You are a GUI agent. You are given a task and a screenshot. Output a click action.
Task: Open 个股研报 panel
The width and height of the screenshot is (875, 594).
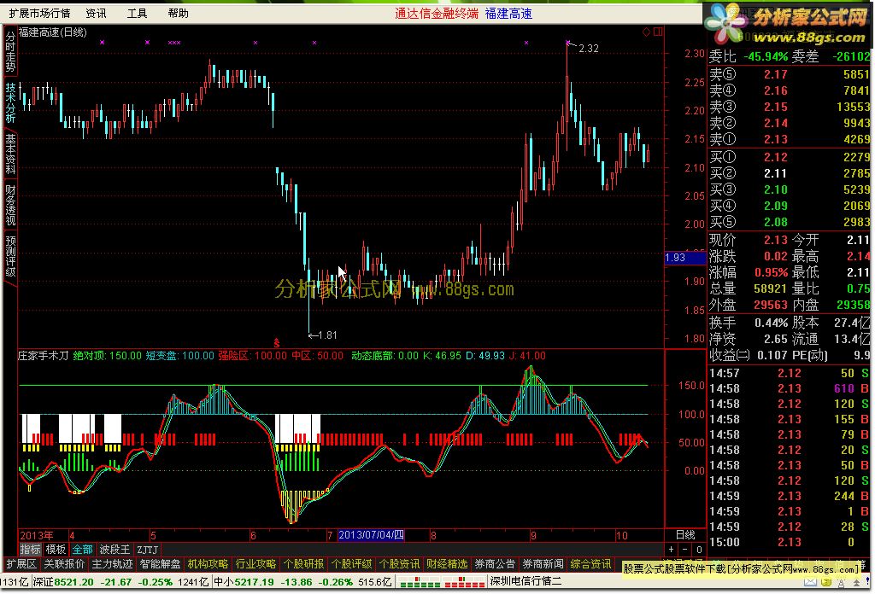coord(303,564)
